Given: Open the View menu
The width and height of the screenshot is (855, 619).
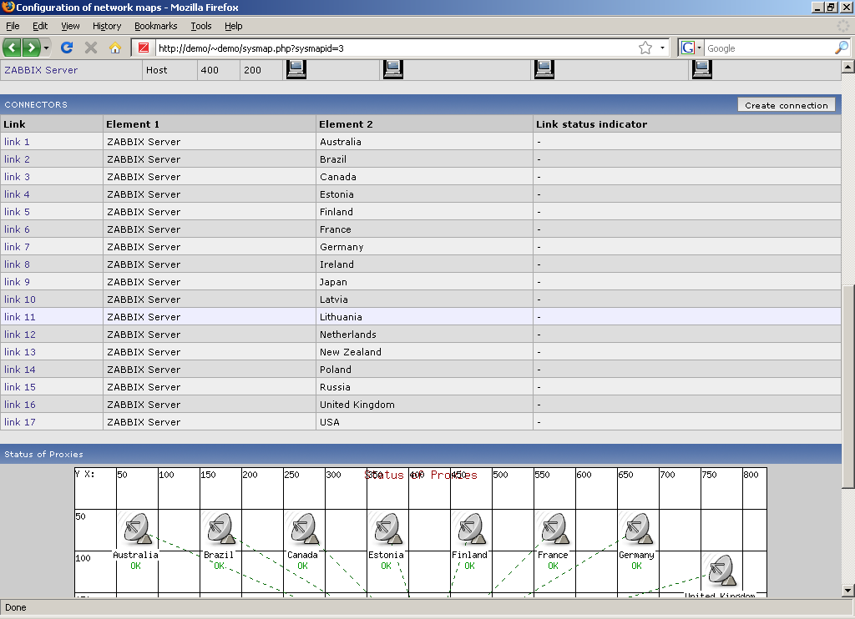Looking at the screenshot, I should tap(70, 26).
